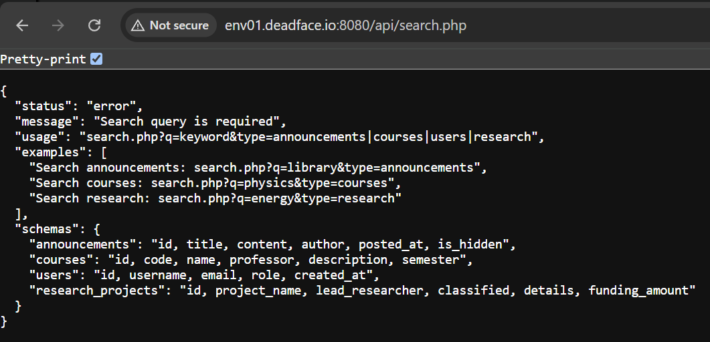Click the users schema row with created_at
This screenshot has height=342, width=710.
[204, 275]
